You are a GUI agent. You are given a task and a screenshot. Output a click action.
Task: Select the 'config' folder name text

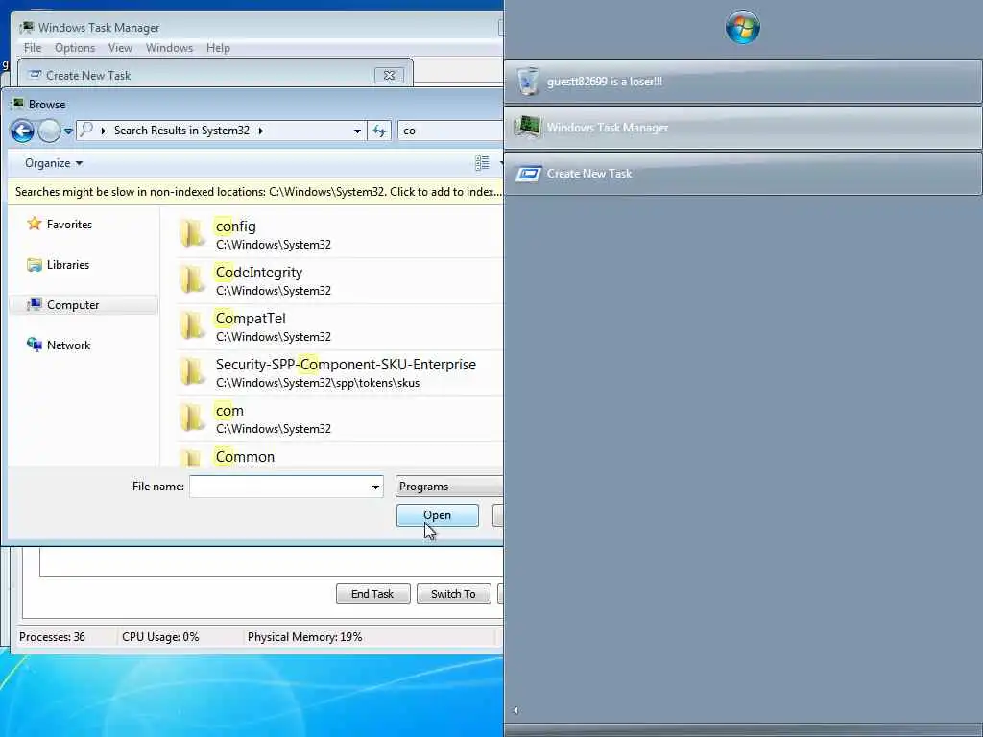click(236, 226)
